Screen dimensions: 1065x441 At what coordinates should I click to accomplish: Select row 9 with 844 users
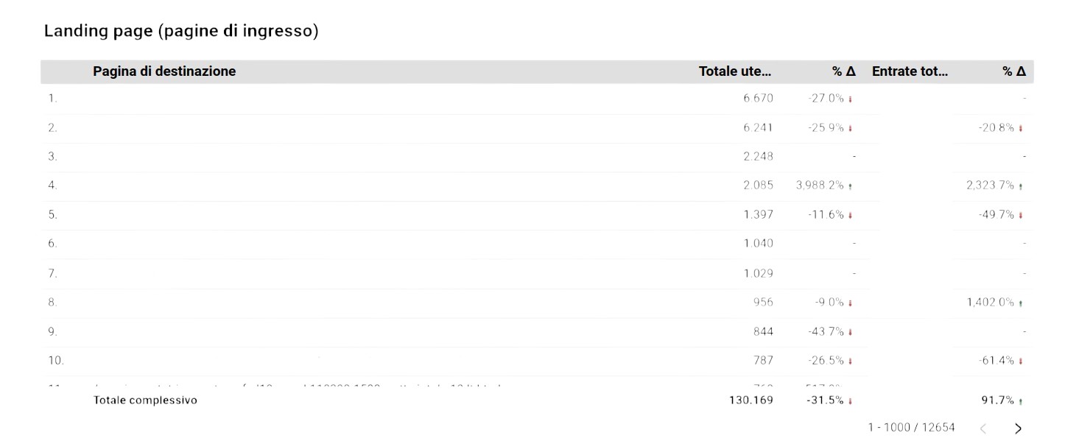point(537,331)
